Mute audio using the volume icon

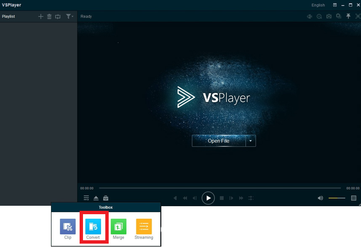click(320, 198)
